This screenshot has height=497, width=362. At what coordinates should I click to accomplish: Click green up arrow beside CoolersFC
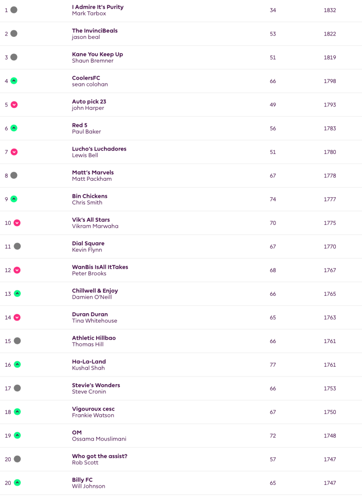pos(14,81)
